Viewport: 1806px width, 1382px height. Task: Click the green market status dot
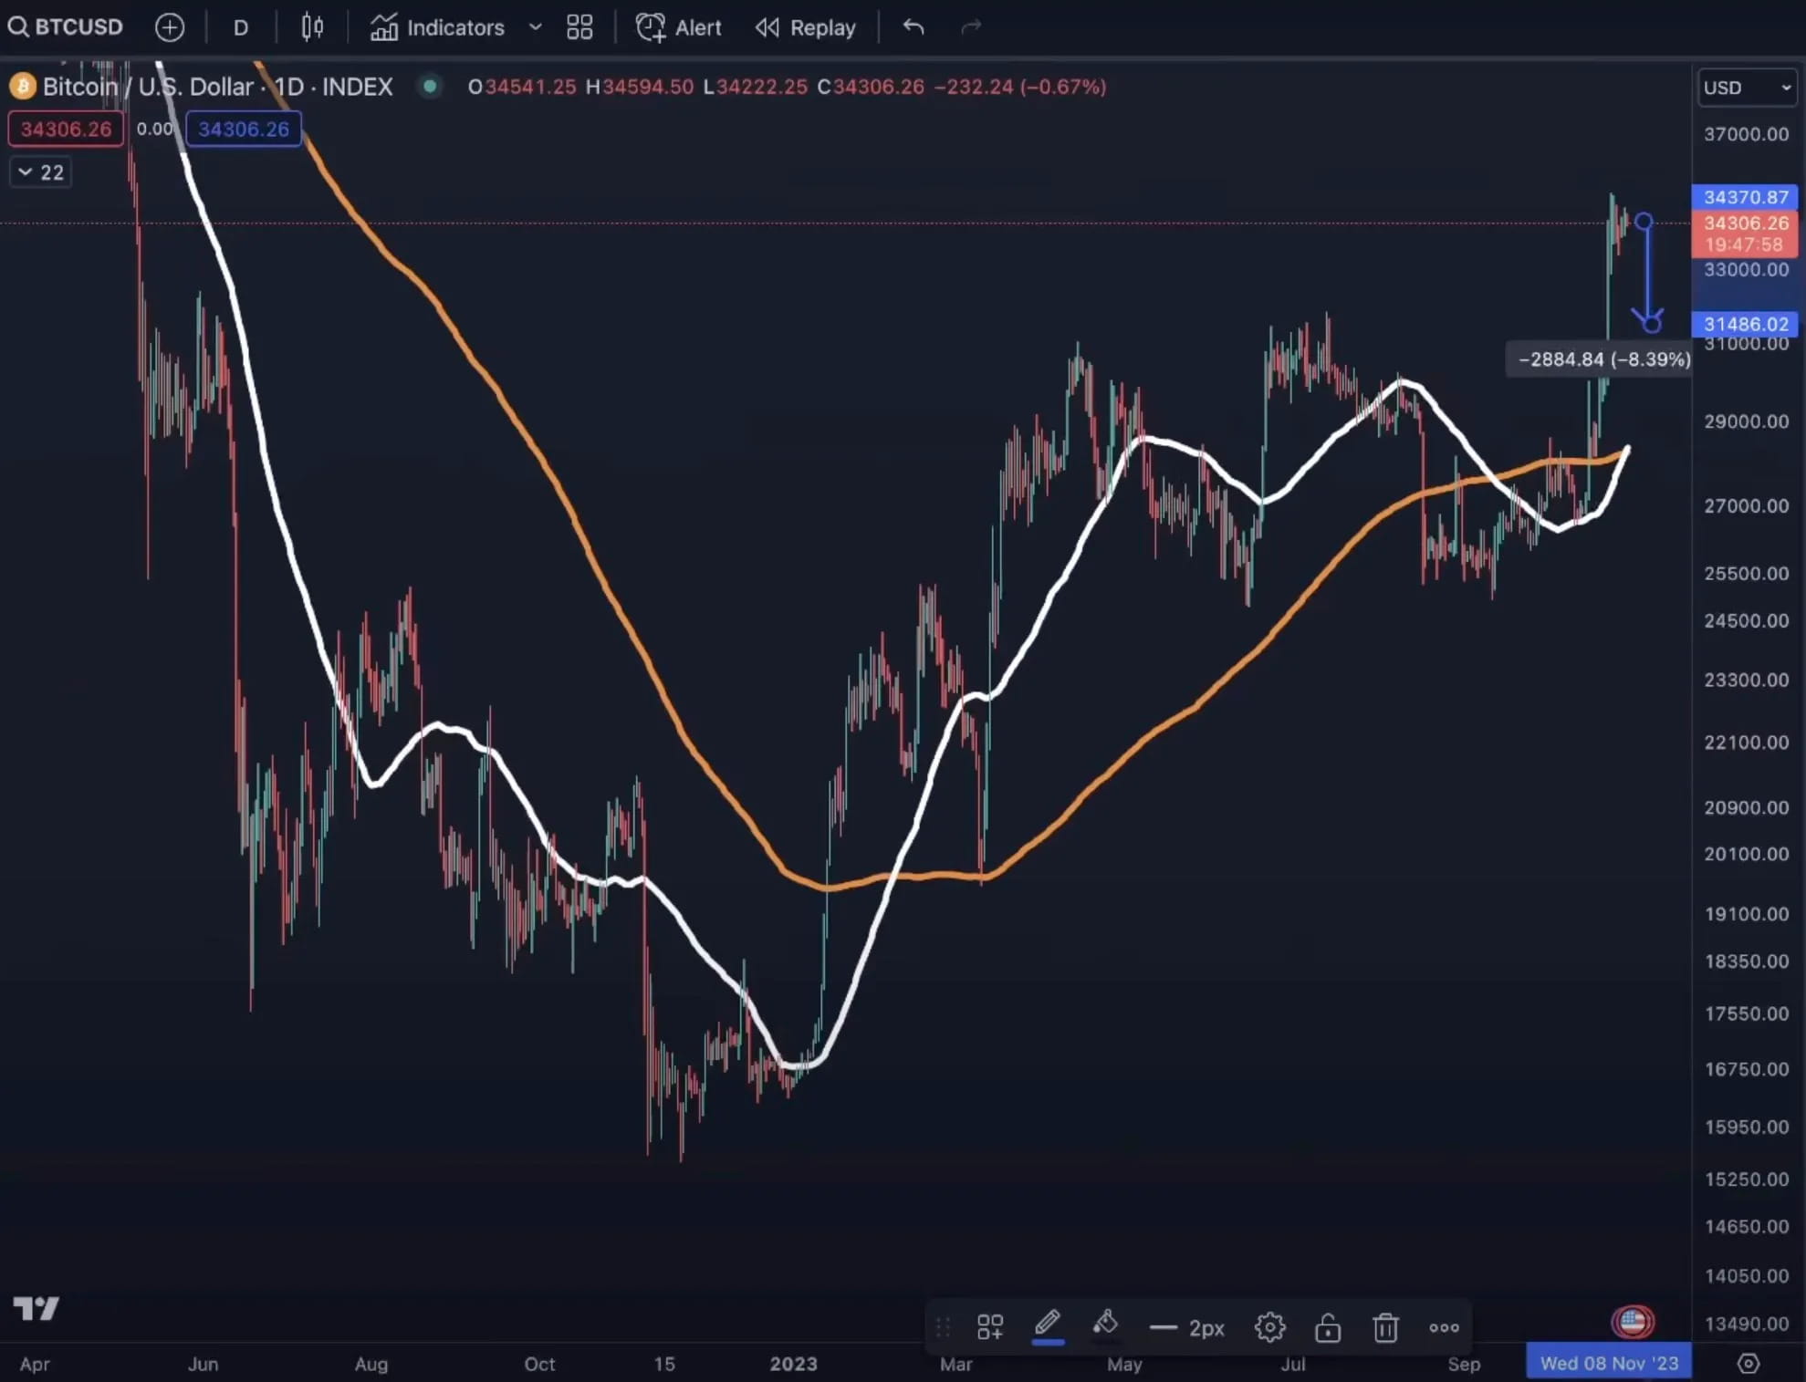[x=429, y=87]
